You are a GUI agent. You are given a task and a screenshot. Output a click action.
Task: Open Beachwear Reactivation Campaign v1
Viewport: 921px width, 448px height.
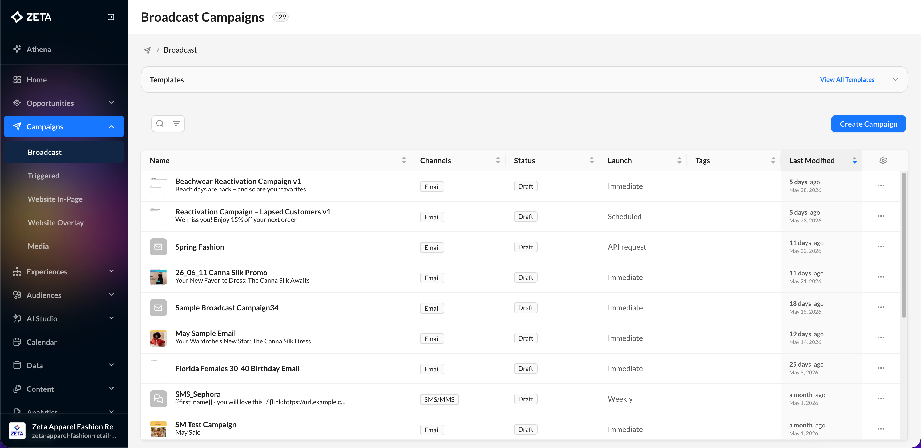tap(238, 181)
